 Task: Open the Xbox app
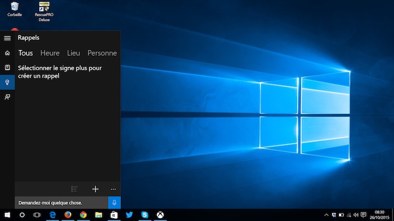160,215
